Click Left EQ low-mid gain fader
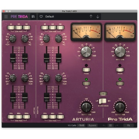Image resolution: width=139 pixels, height=139 pixels. click(25, 97)
